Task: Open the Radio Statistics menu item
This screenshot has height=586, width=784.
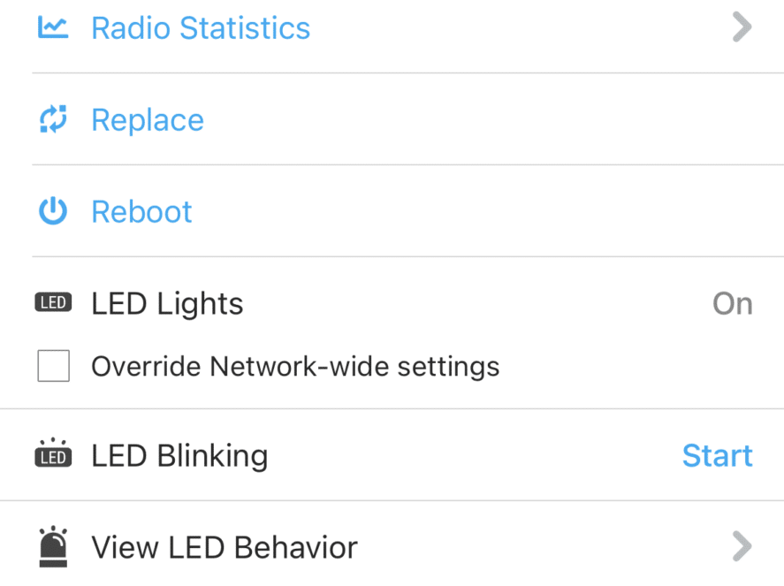Action: click(x=392, y=27)
